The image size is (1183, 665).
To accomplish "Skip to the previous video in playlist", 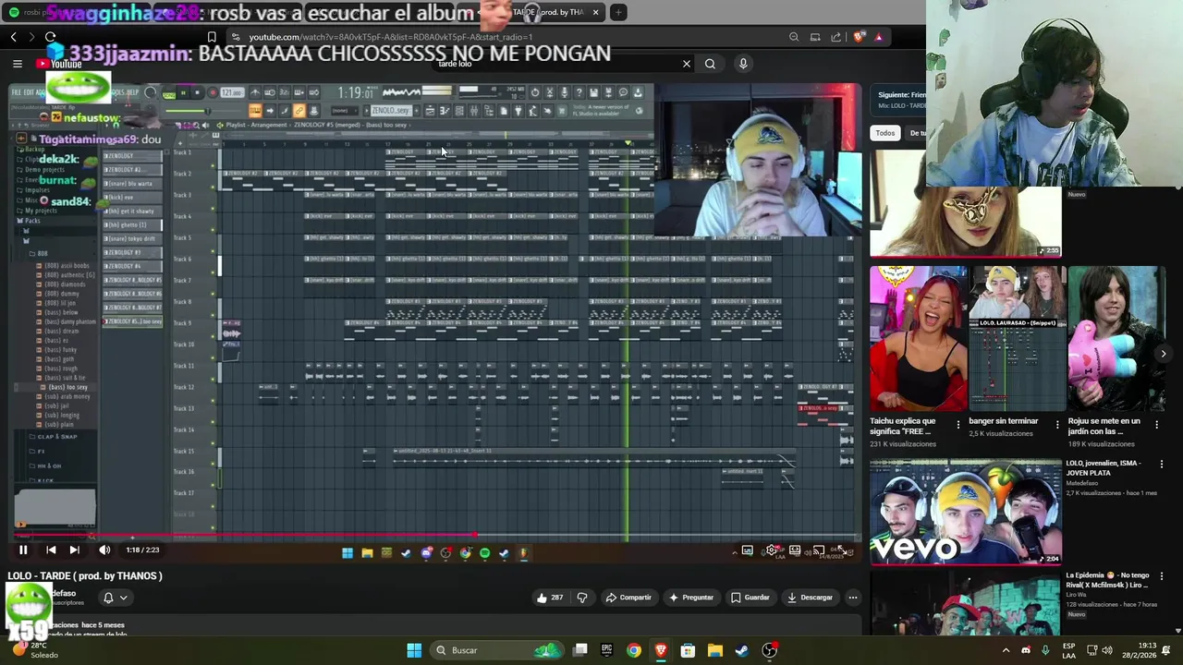I will click(51, 550).
